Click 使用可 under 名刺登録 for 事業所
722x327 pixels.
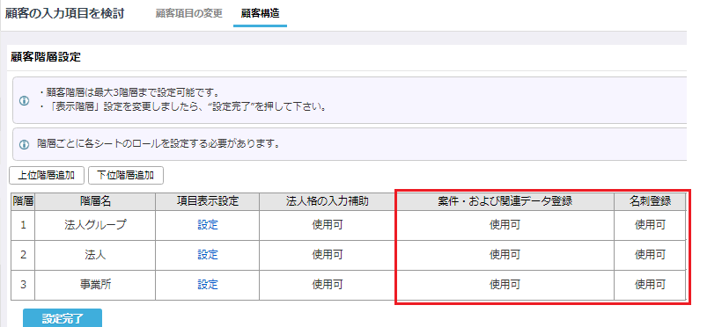[x=650, y=285]
